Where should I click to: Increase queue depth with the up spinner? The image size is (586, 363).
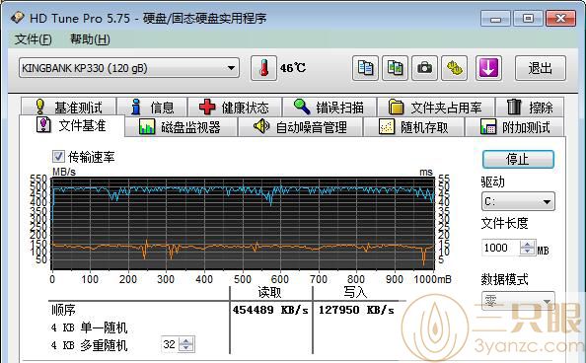tap(186, 340)
